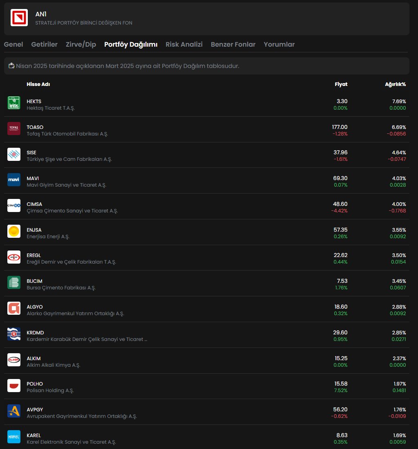Go to the Risk Analizi tab

184,44
